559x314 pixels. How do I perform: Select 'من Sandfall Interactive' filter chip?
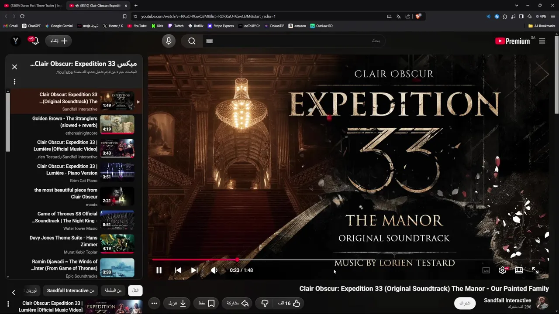(71, 290)
